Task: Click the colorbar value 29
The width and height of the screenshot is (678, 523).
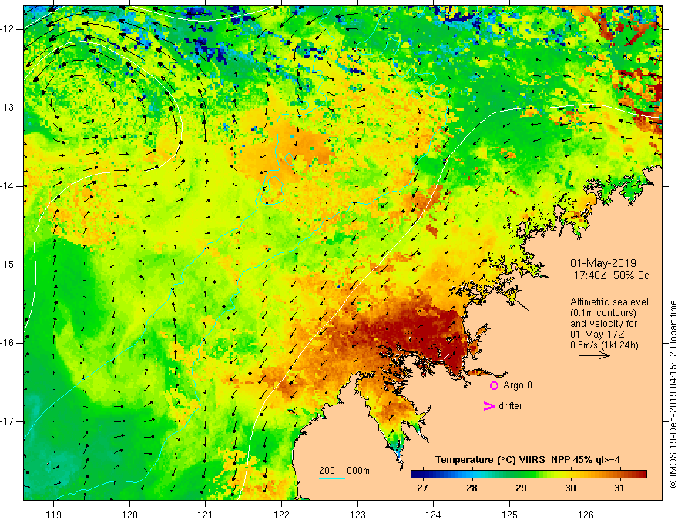Action: click(521, 488)
